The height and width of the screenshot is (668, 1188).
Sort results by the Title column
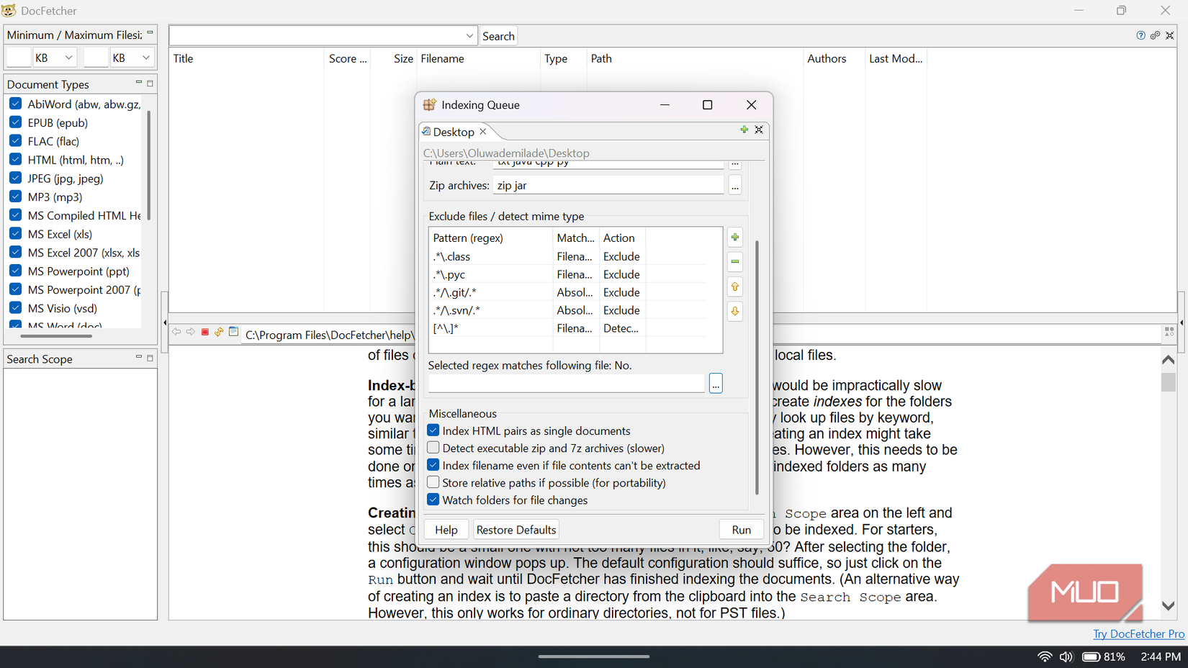point(247,58)
